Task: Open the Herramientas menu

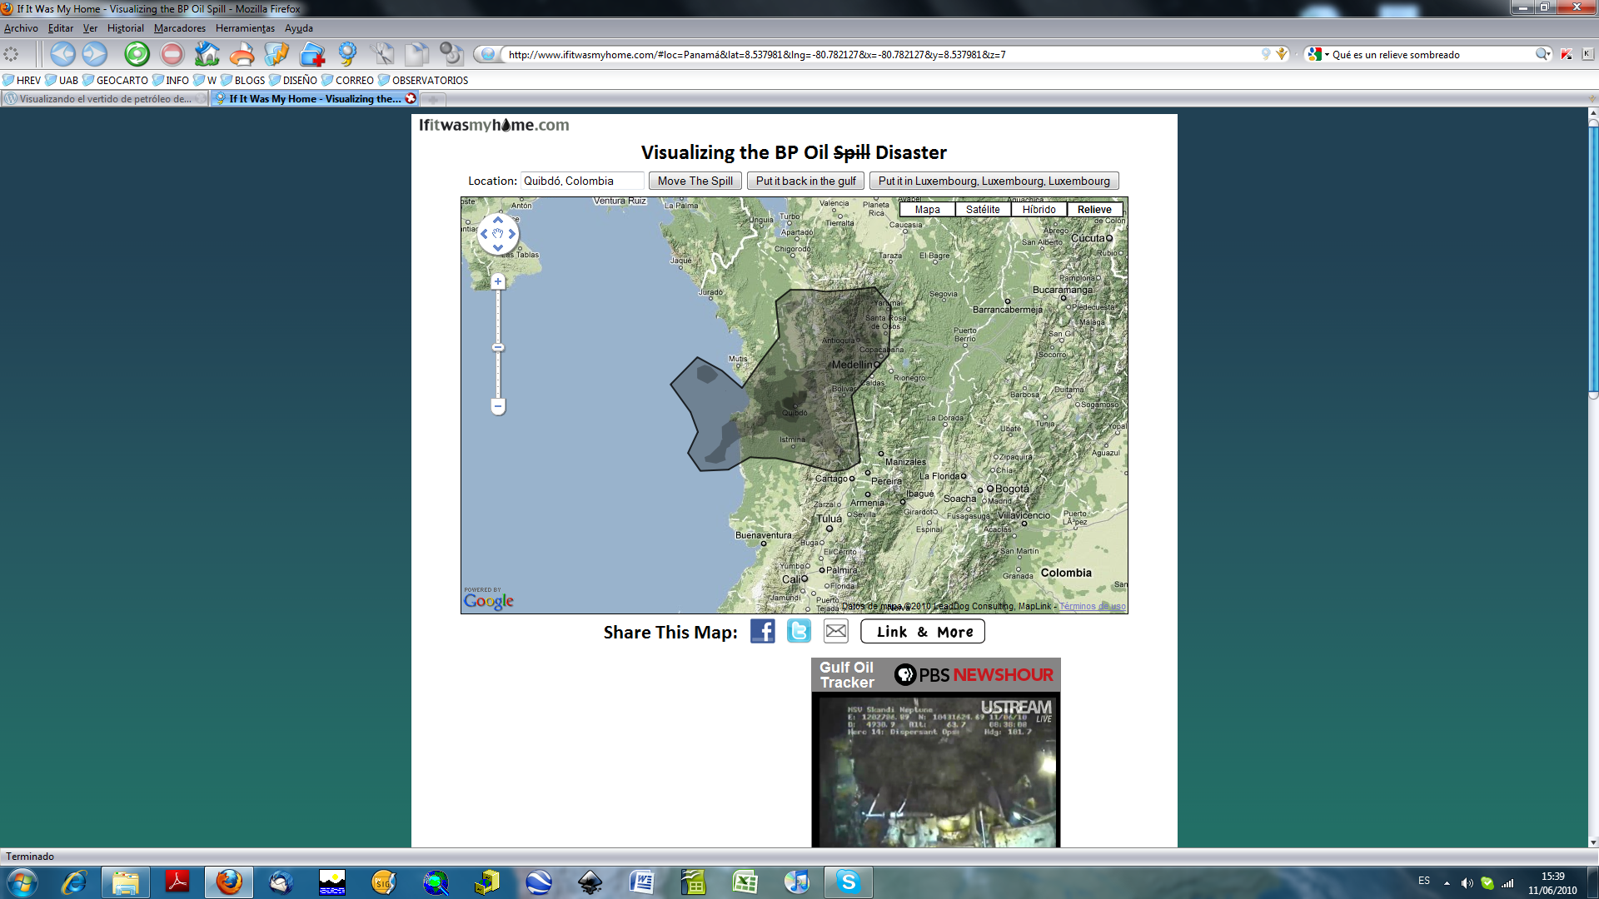Action: (x=245, y=28)
